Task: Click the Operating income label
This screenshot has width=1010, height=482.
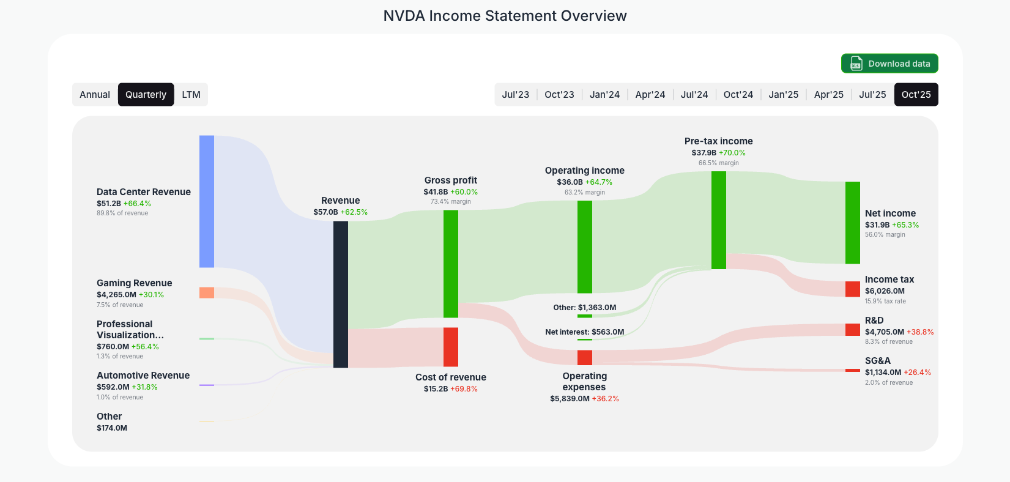Action: point(585,171)
